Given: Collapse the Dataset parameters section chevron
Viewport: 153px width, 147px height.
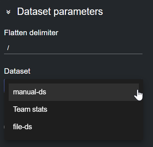Looking at the screenshot, I should pyautogui.click(x=8, y=12).
